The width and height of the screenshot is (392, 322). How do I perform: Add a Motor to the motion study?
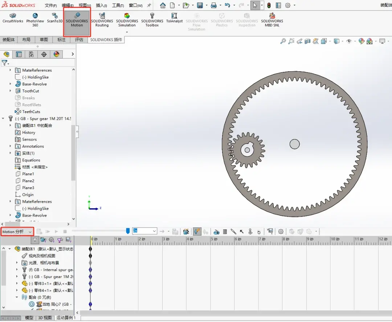[216, 232]
